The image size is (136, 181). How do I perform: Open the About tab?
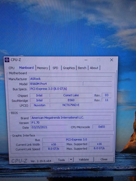click(x=94, y=68)
